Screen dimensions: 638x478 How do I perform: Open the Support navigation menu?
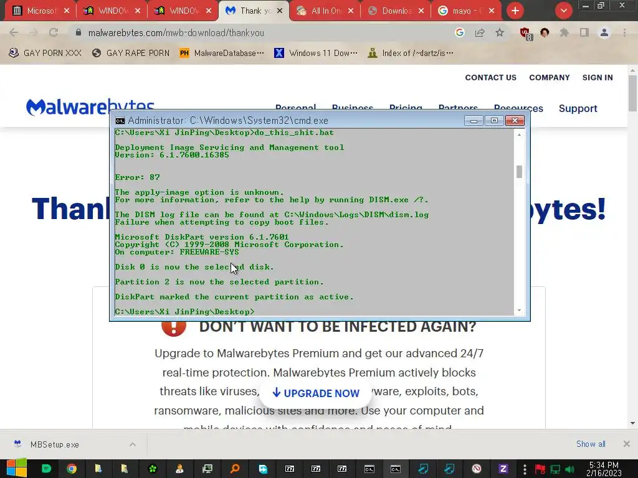(x=578, y=108)
